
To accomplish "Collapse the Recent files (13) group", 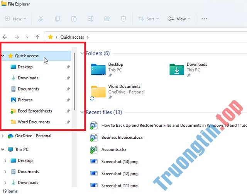I will tap(82, 112).
